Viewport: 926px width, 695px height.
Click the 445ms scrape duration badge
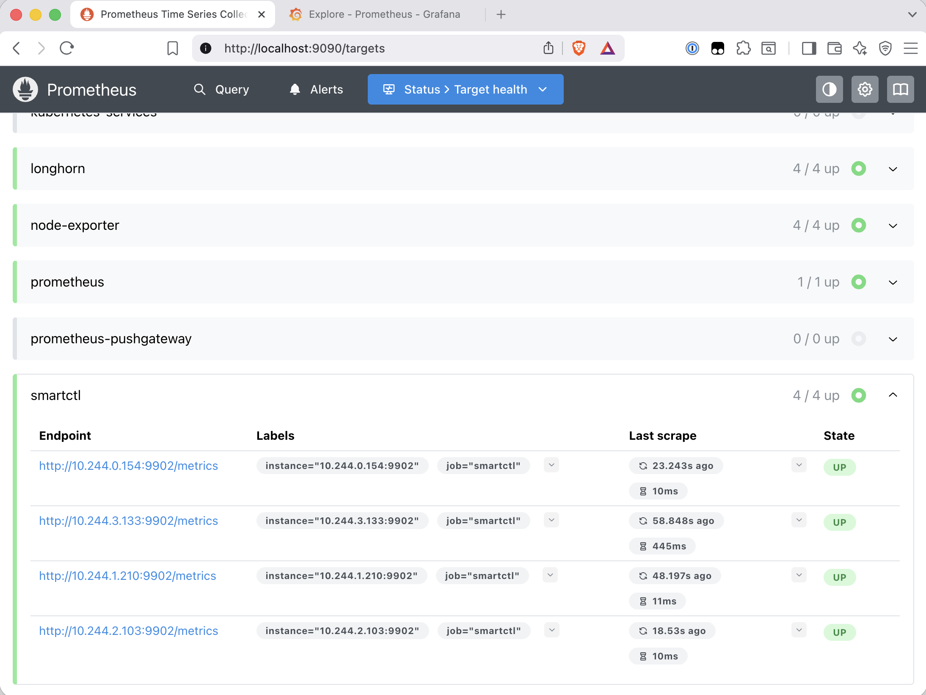(x=662, y=546)
